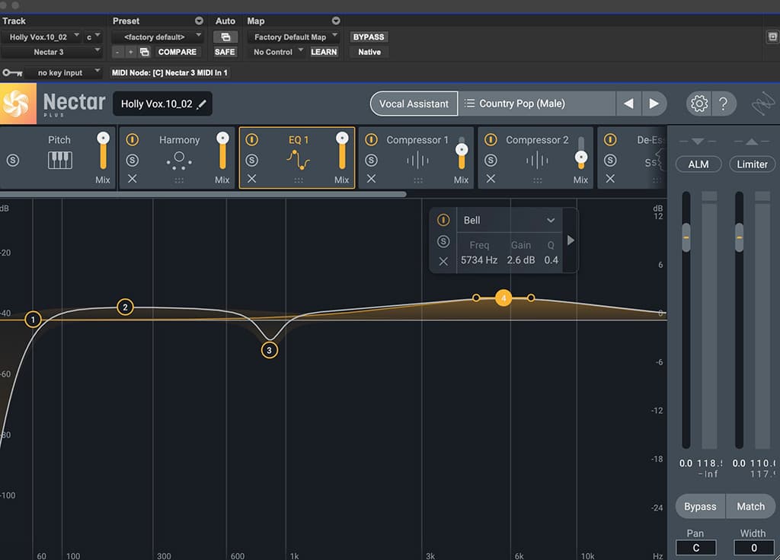Toggle EQ 1 module power

[251, 140]
